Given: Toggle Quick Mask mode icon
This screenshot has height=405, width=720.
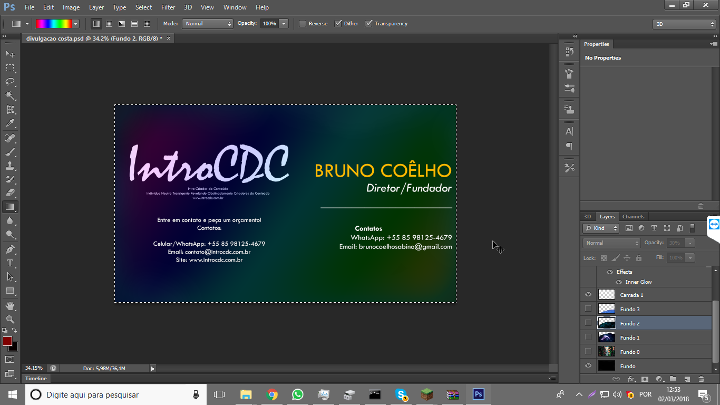Looking at the screenshot, I should tap(10, 359).
